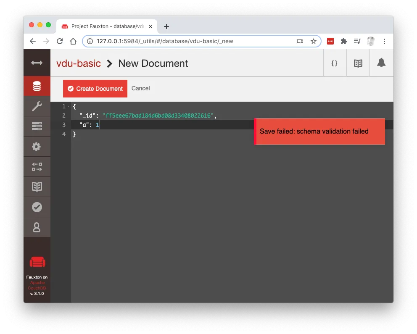Open the Databases sidebar icon

pos(37,86)
